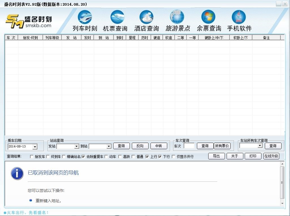Screen dimensions: 290x216
Task: Uncheck the 去除重复车 checkbox
Action: 83,157
